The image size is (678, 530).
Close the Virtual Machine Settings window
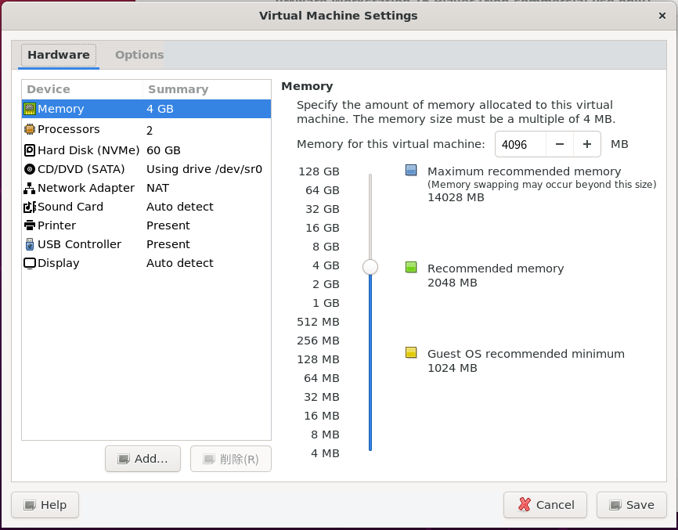click(x=662, y=16)
